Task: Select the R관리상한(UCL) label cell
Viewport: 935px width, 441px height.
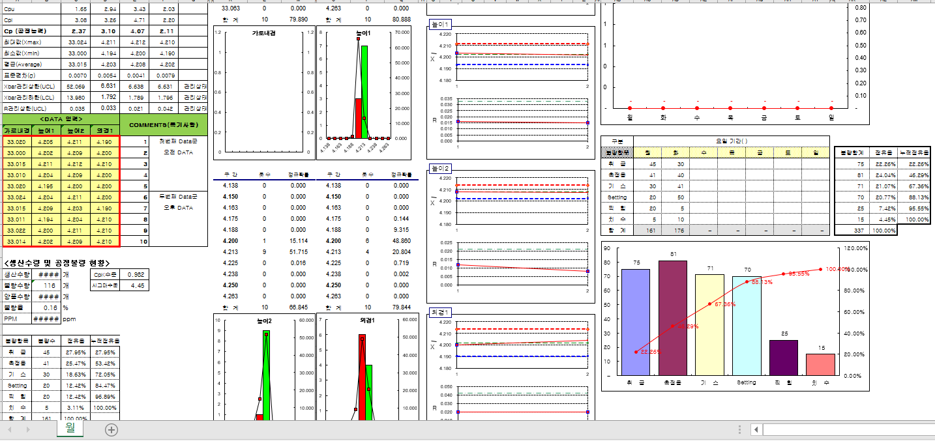Action: [x=31, y=108]
